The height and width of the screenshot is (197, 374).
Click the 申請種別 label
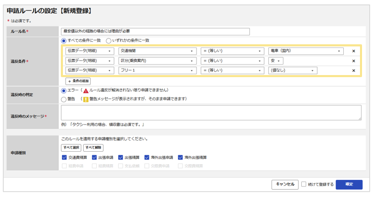tap(18, 153)
